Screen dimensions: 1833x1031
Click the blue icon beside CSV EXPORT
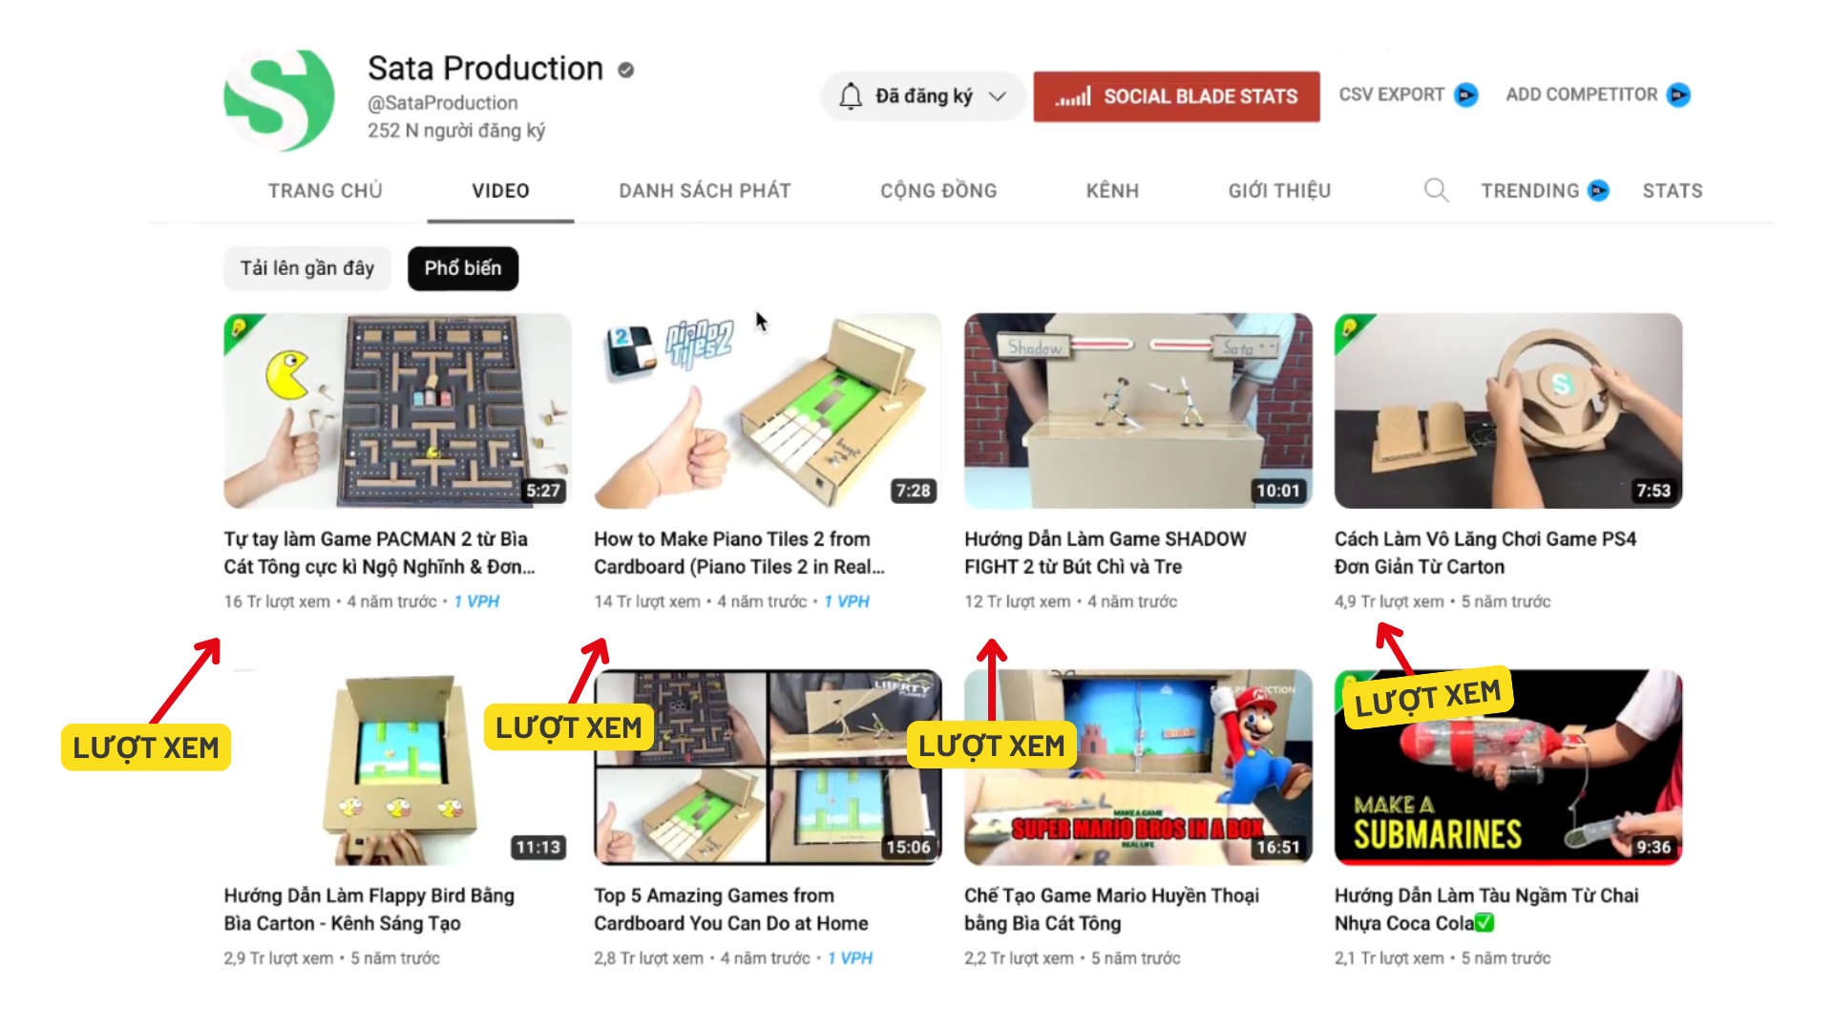coord(1466,95)
